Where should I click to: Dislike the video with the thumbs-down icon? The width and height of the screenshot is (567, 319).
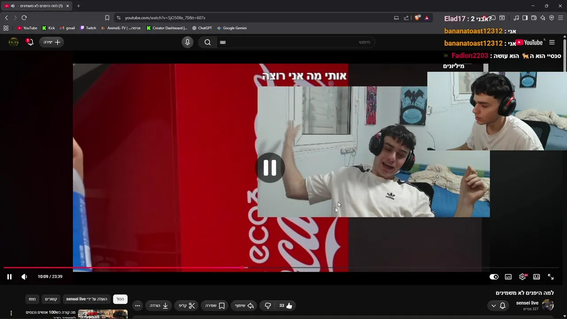tap(268, 306)
